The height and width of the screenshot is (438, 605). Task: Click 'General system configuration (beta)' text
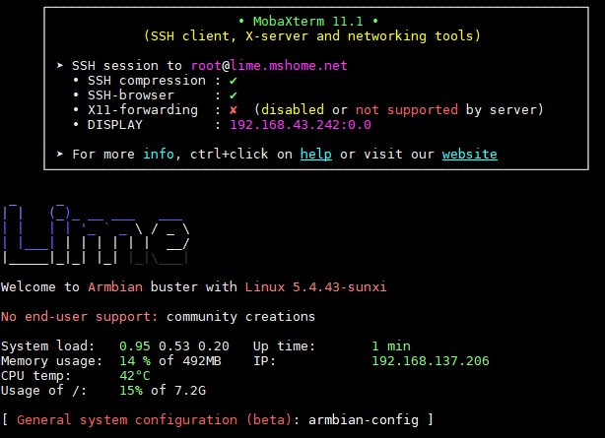point(154,419)
